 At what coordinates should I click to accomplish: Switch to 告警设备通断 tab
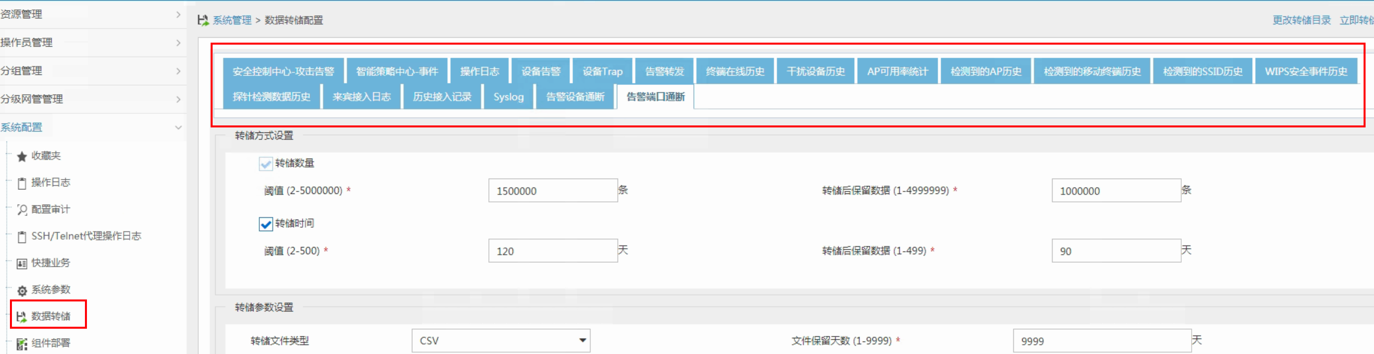pyautogui.click(x=576, y=96)
